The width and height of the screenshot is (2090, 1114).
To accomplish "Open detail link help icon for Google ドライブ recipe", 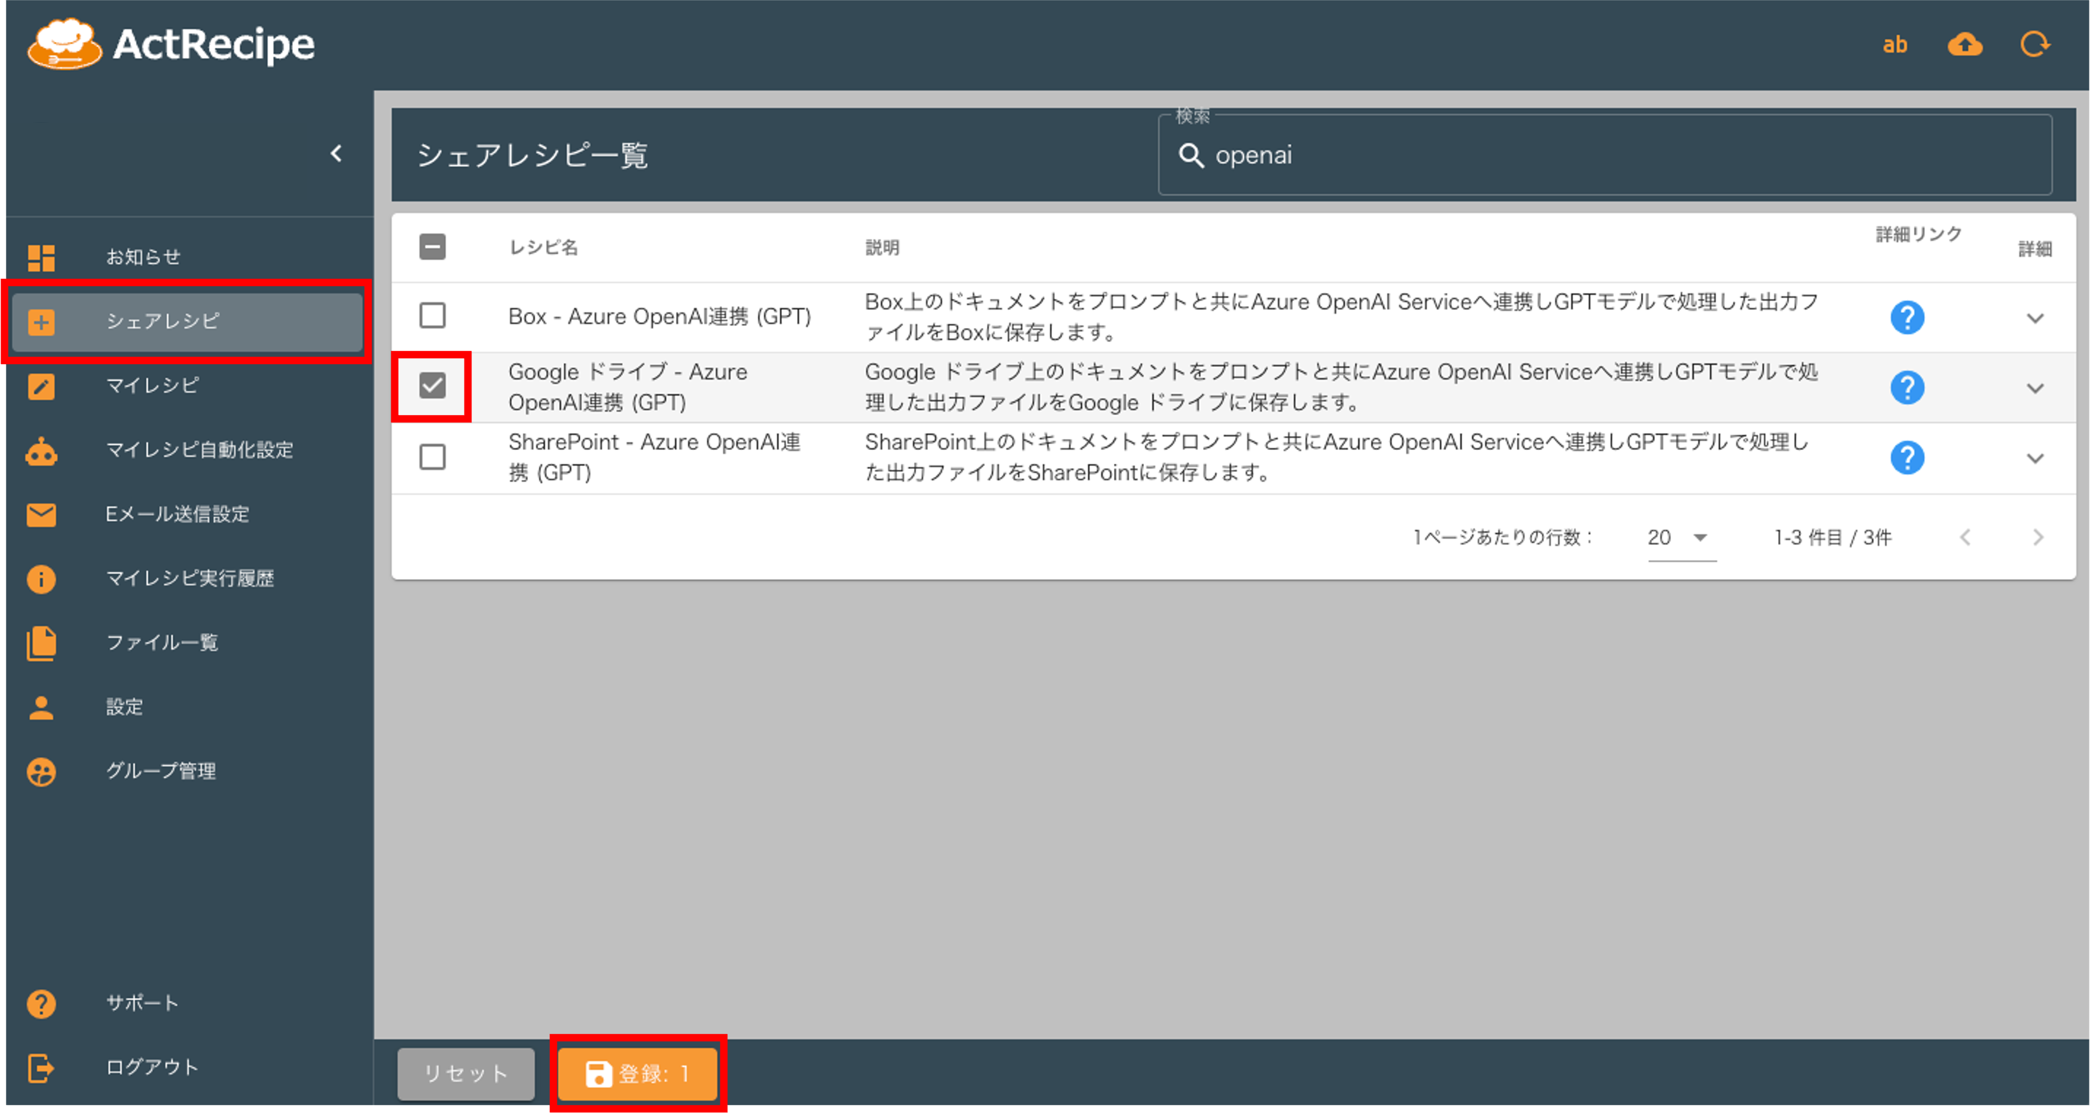I will point(1907,388).
